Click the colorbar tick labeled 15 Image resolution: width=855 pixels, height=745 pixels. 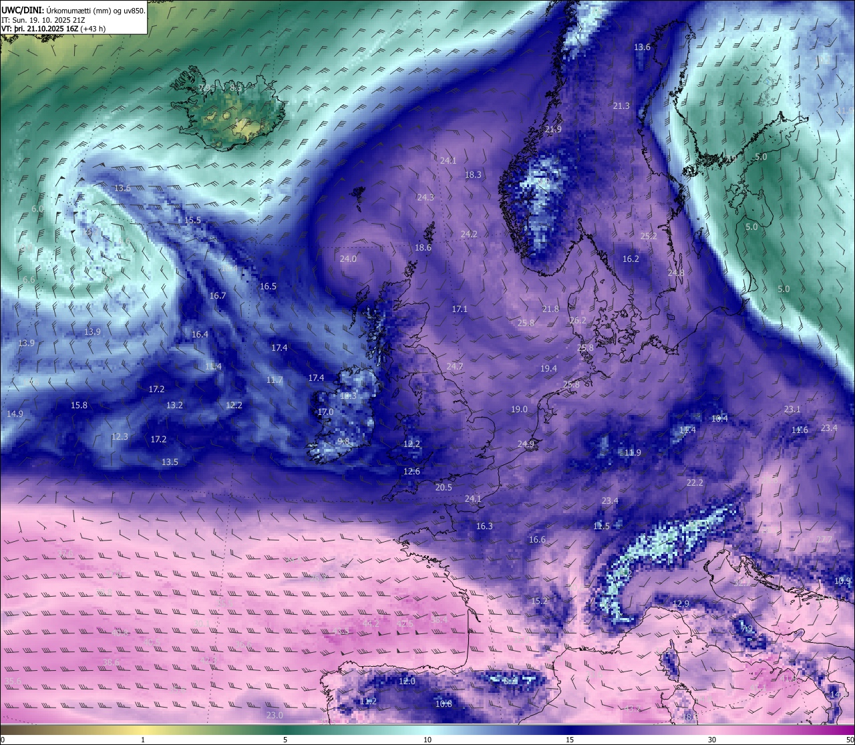pos(570,740)
